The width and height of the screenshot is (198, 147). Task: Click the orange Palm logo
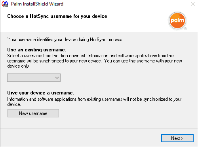pos(177,21)
